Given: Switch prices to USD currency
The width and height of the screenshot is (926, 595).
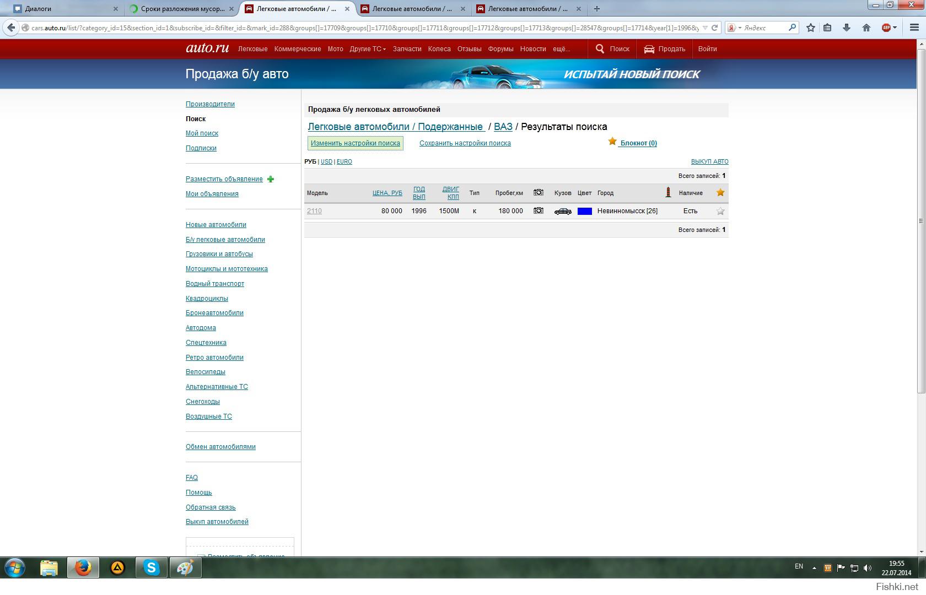Looking at the screenshot, I should pyautogui.click(x=326, y=162).
